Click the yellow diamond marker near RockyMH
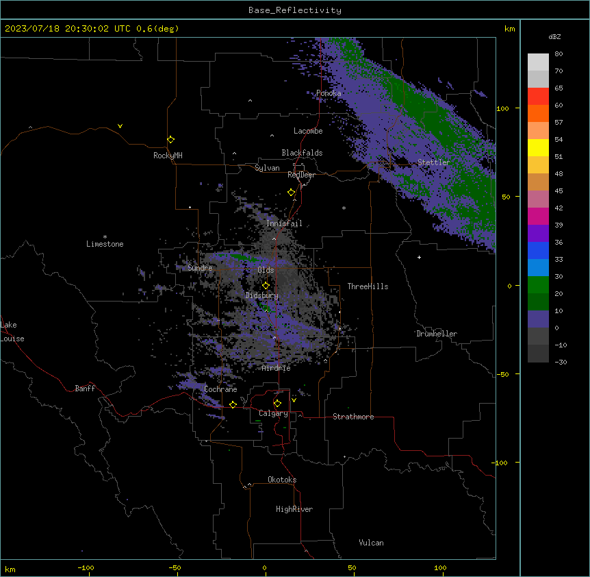Screen dimensions: 590x577 (x=170, y=140)
